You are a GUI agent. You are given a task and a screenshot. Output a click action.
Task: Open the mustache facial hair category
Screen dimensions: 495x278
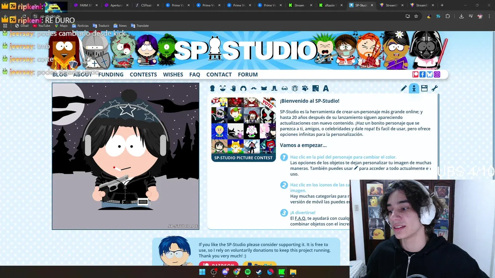254,88
